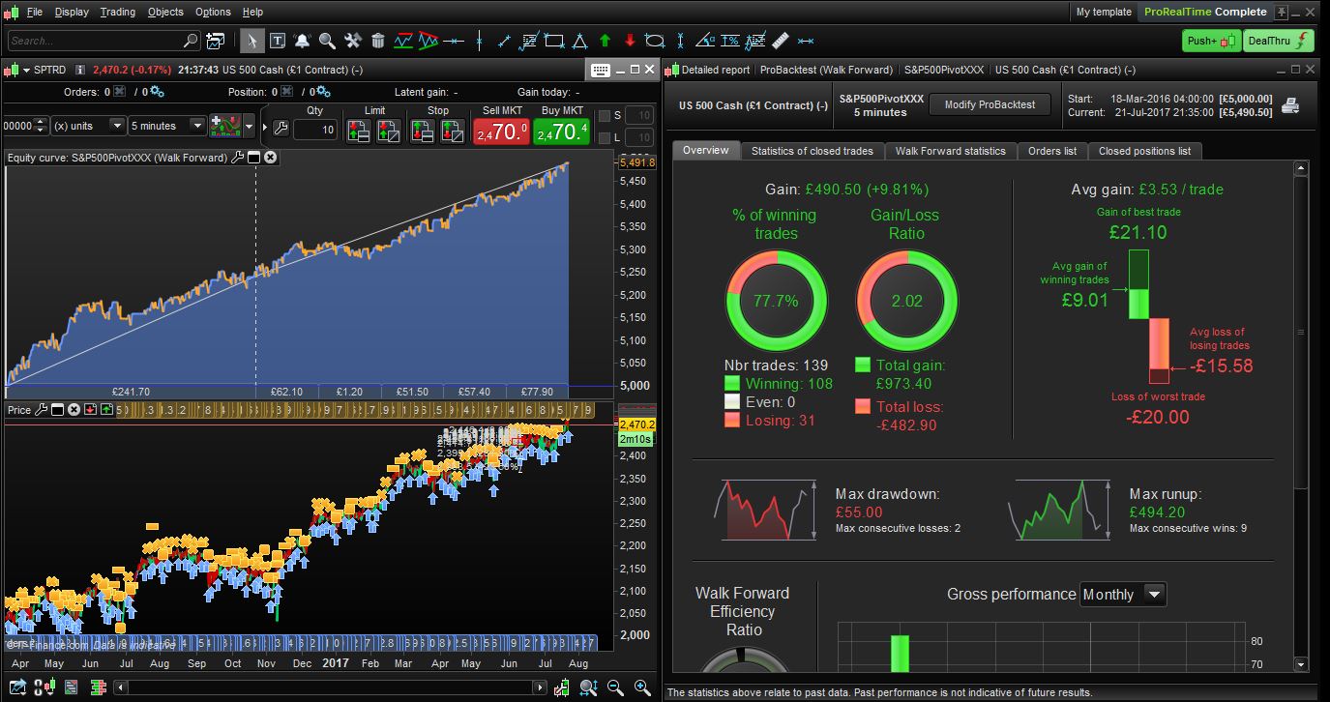The width and height of the screenshot is (1330, 702).
Task: Select the Overview tab
Action: 706,150
